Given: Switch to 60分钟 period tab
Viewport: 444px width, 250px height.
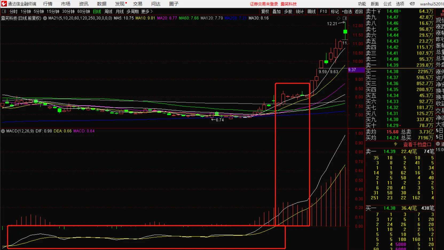Looking at the screenshot, I should tap(84, 11).
